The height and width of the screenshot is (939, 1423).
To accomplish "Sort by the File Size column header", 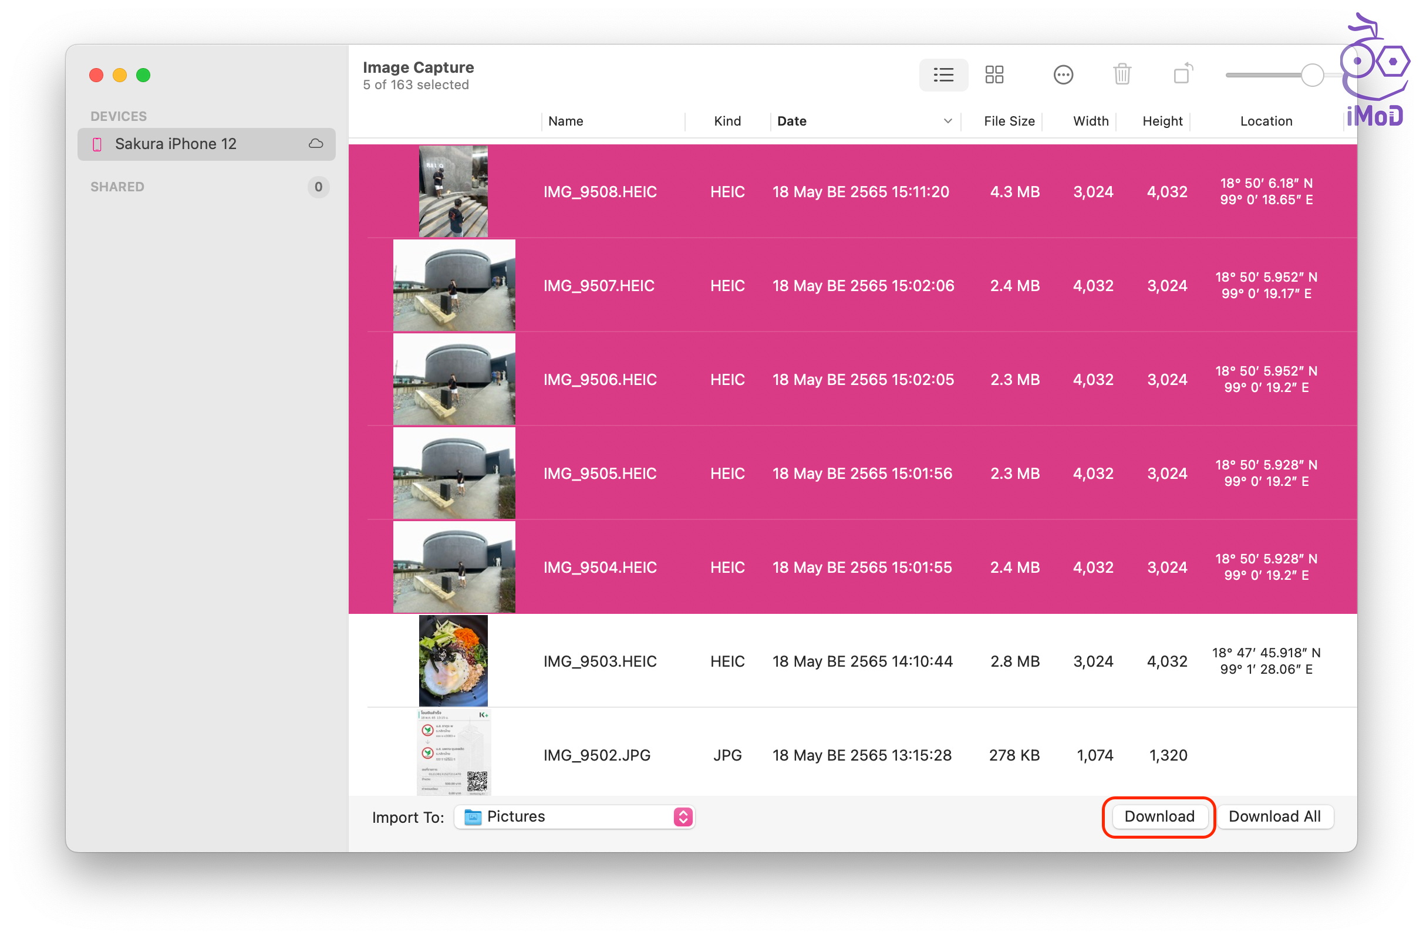I will (1009, 121).
